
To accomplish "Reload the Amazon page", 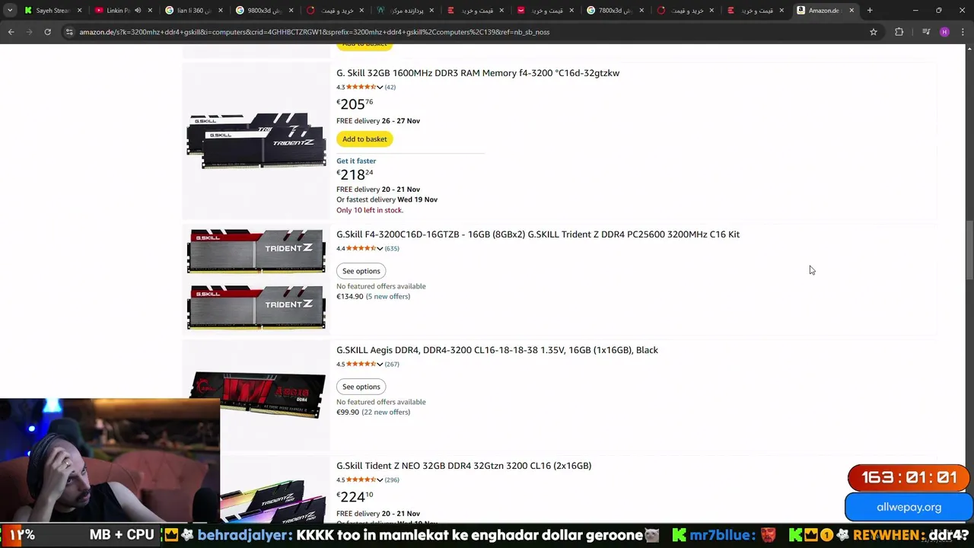I will pyautogui.click(x=47, y=32).
